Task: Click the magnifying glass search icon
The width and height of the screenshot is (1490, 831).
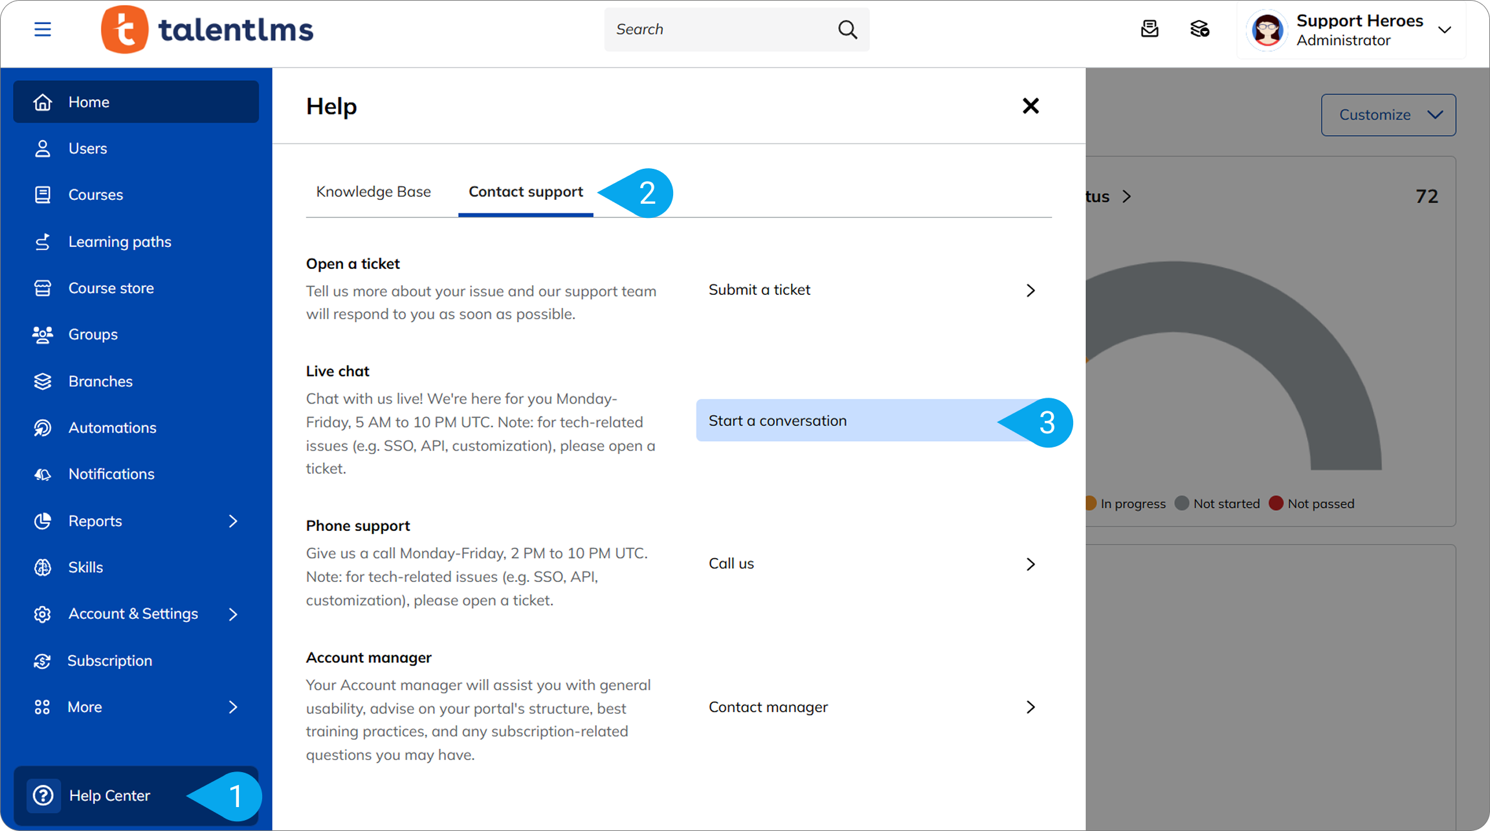Action: click(847, 29)
